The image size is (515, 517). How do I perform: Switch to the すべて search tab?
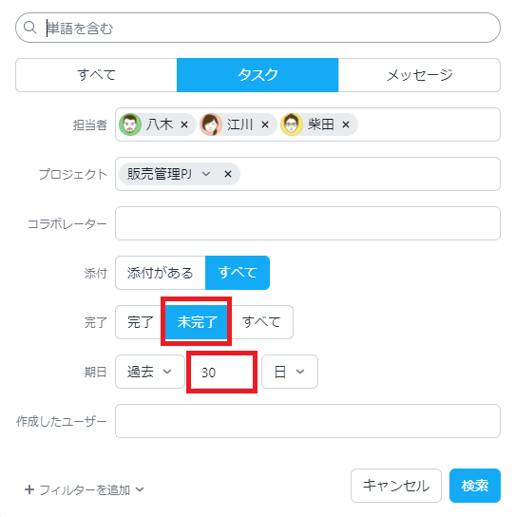(x=96, y=75)
